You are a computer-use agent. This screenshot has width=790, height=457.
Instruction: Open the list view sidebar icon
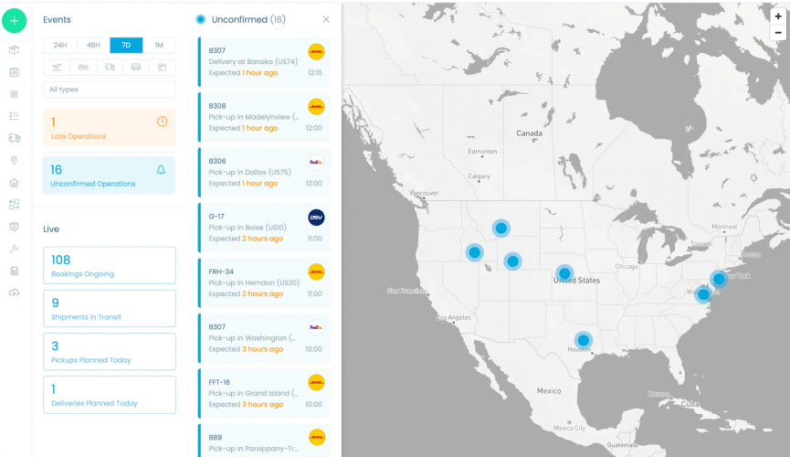point(14,116)
